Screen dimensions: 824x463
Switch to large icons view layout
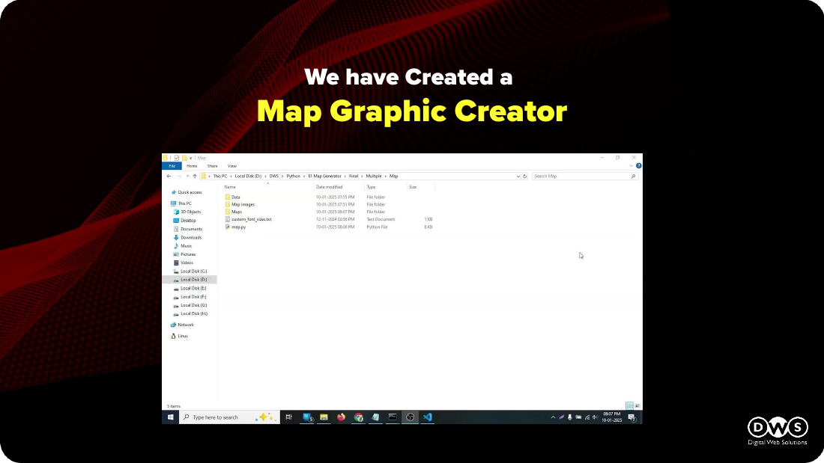637,406
